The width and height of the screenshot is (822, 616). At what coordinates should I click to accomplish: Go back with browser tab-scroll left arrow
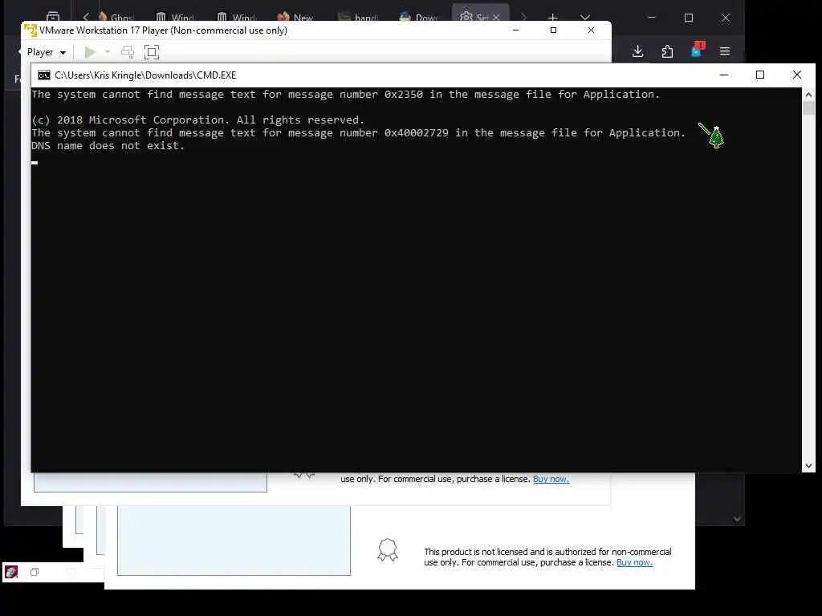[86, 18]
